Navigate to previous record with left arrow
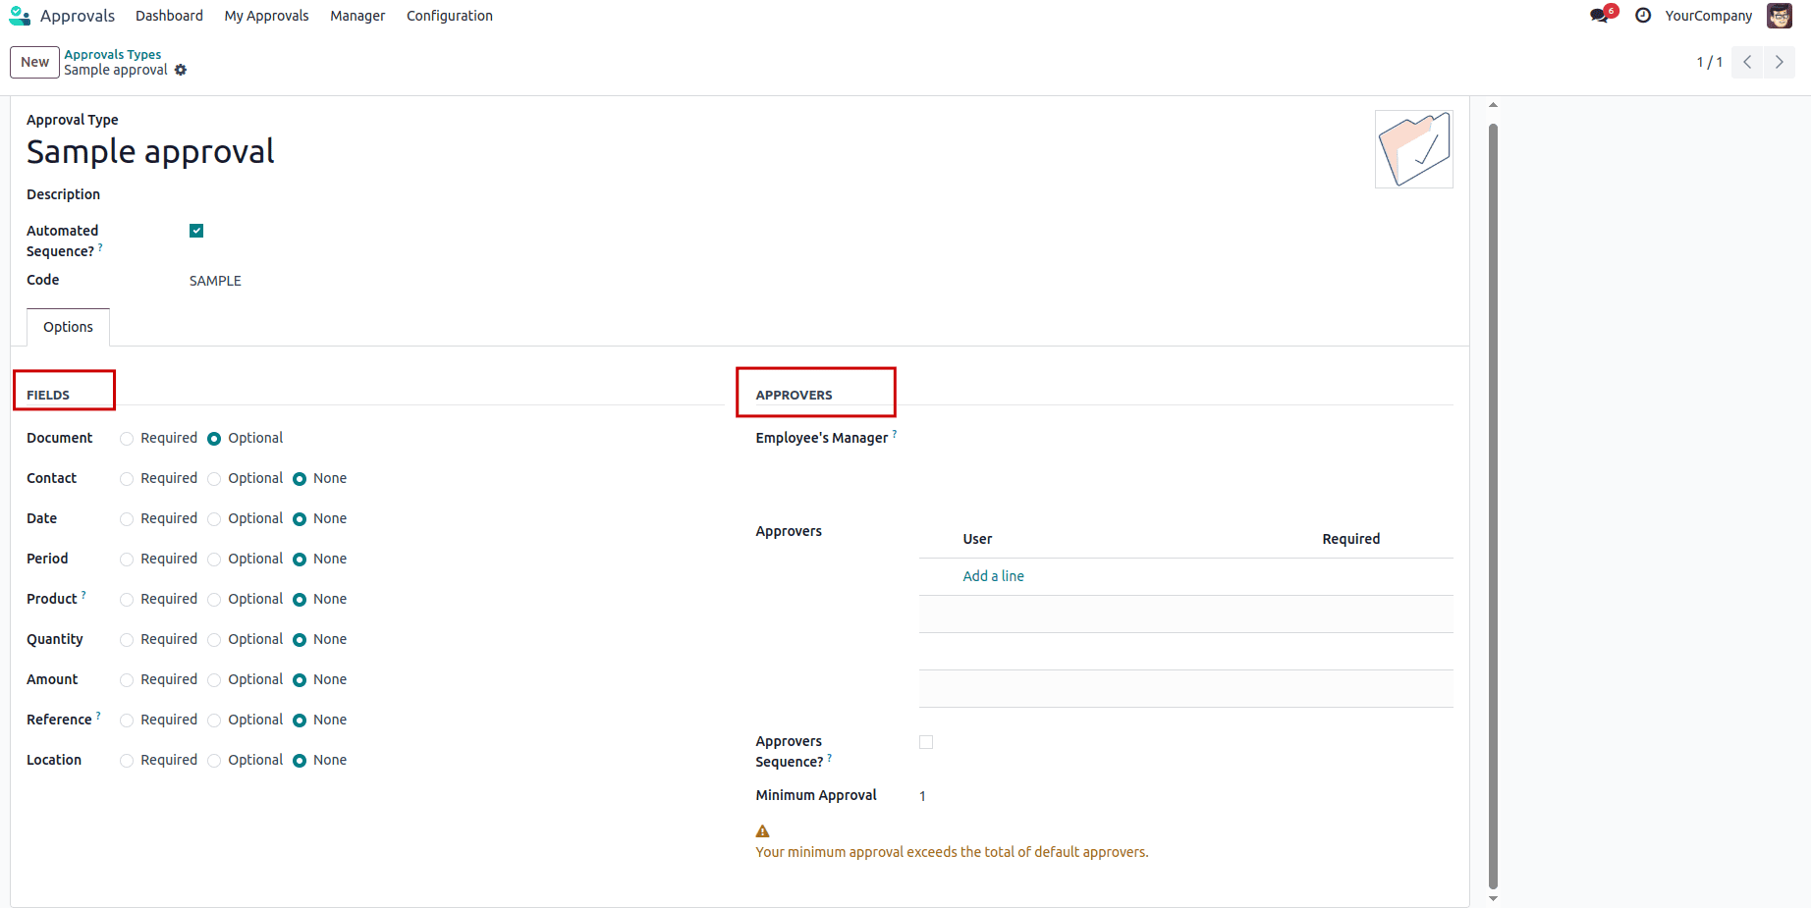The width and height of the screenshot is (1811, 908). pos(1746,62)
